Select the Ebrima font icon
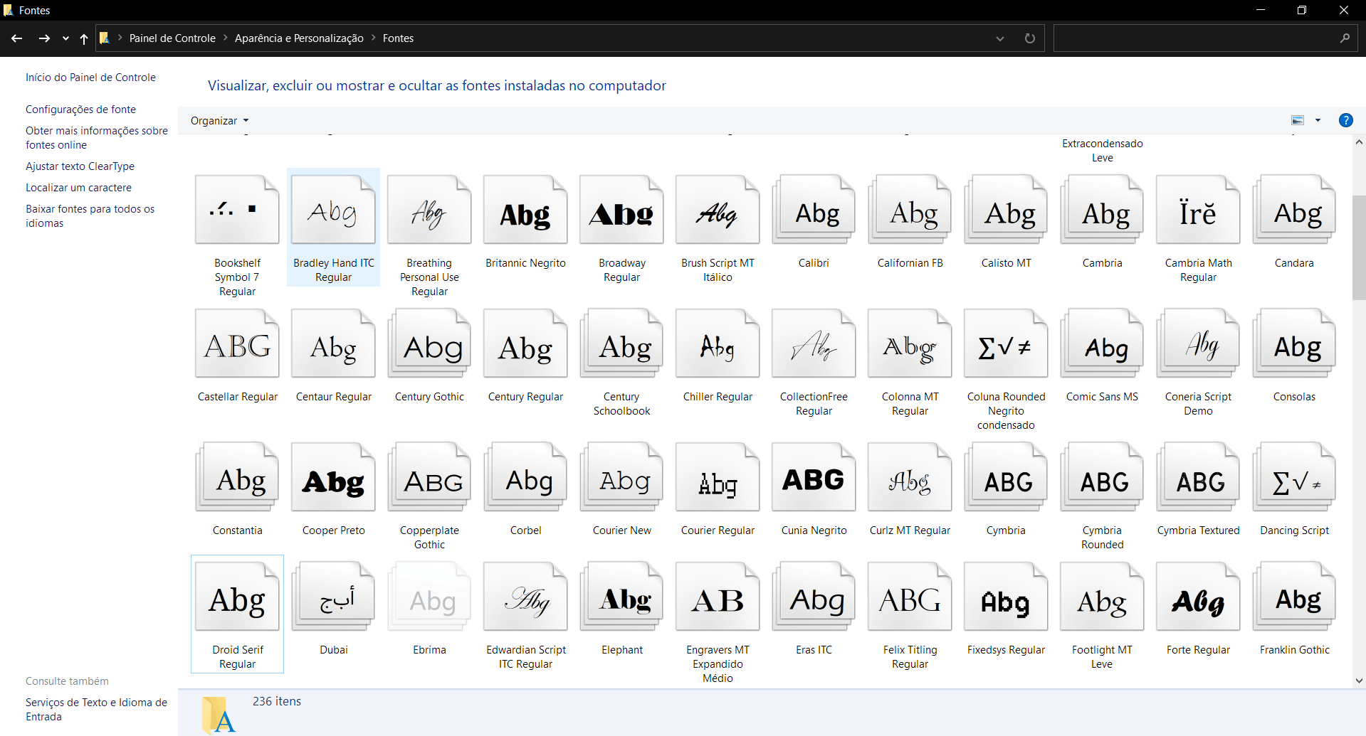Screen dimensions: 1366x736 click(x=429, y=597)
